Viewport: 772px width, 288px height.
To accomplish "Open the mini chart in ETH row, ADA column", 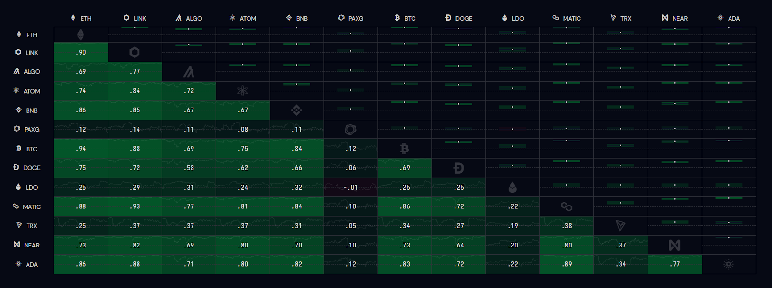I will [x=729, y=35].
